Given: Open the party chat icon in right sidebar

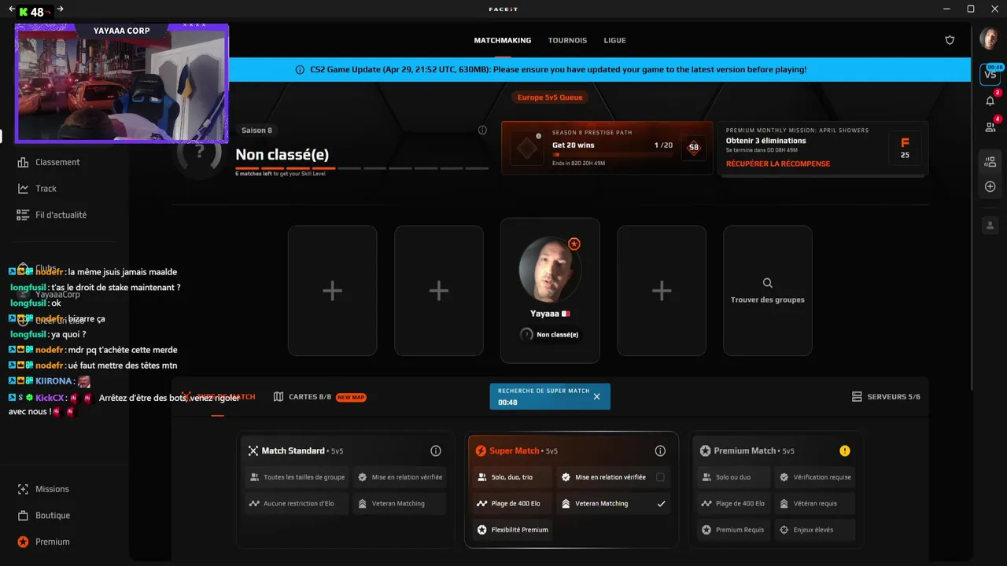Looking at the screenshot, I should 990,162.
